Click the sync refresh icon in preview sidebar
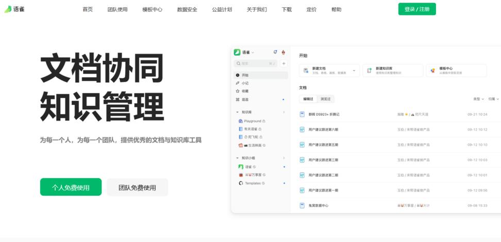501x242 pixels. 275,52
